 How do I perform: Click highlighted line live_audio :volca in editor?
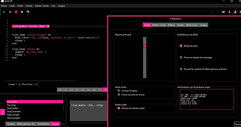click(31, 26)
